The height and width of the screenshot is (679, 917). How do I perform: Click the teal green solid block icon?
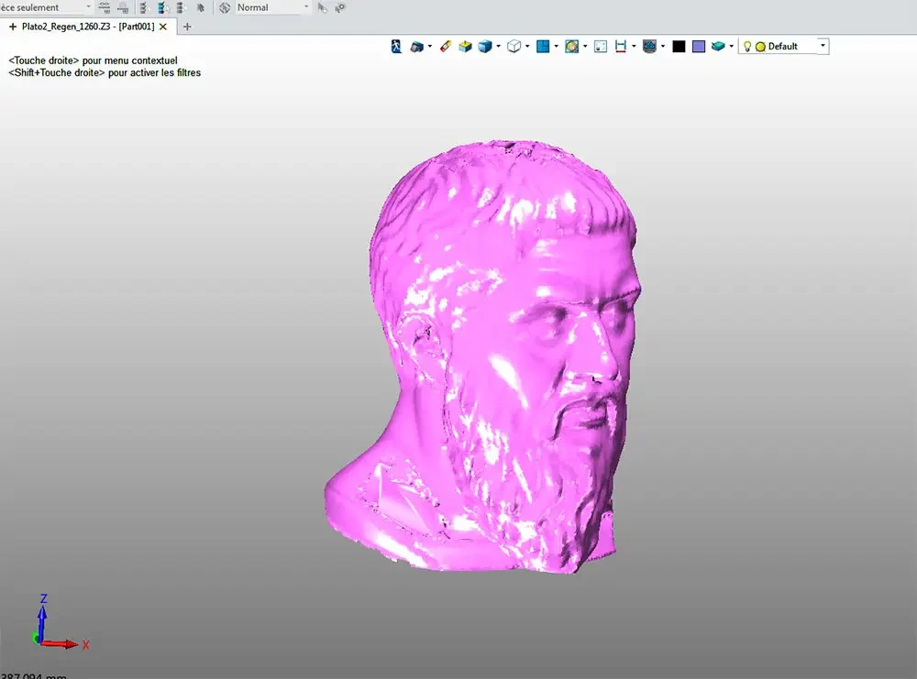pyautogui.click(x=718, y=46)
